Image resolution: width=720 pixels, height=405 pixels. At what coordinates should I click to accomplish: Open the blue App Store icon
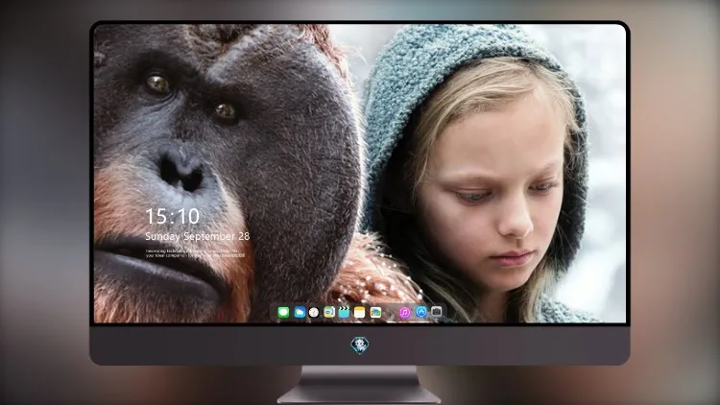421,312
